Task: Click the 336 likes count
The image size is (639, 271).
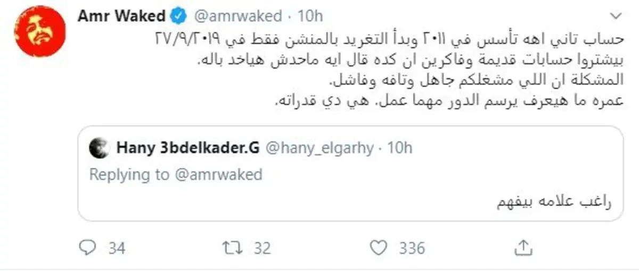Action: (412, 248)
